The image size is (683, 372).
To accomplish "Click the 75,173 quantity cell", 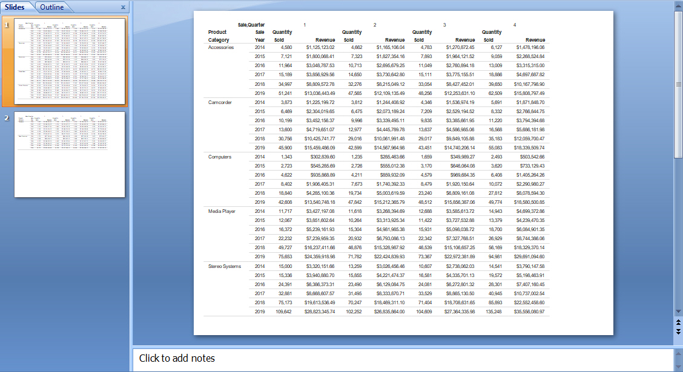I will 285,303.
